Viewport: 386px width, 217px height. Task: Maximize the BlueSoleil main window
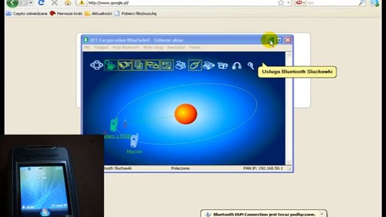tap(279, 40)
